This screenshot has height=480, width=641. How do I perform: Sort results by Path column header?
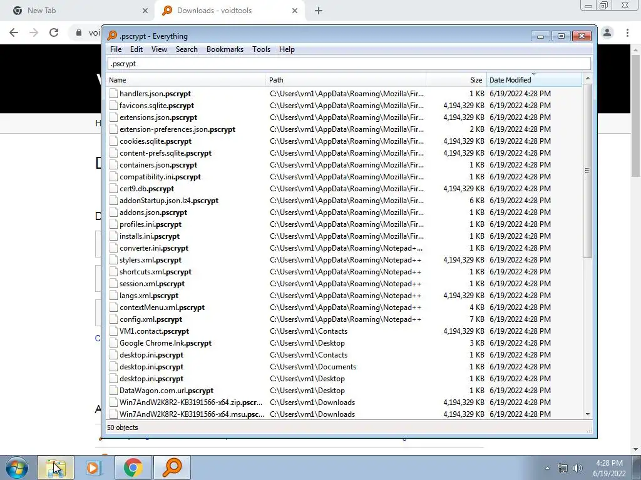346,80
